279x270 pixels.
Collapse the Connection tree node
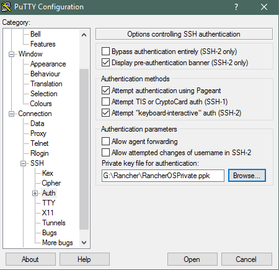pos(11,114)
